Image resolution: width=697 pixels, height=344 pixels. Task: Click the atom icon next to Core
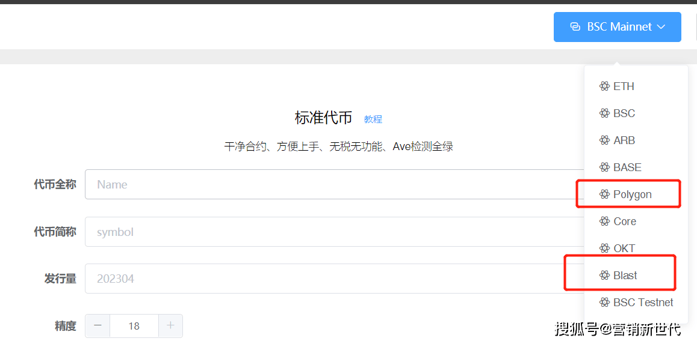pyautogui.click(x=604, y=221)
